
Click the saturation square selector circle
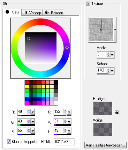point(29,38)
